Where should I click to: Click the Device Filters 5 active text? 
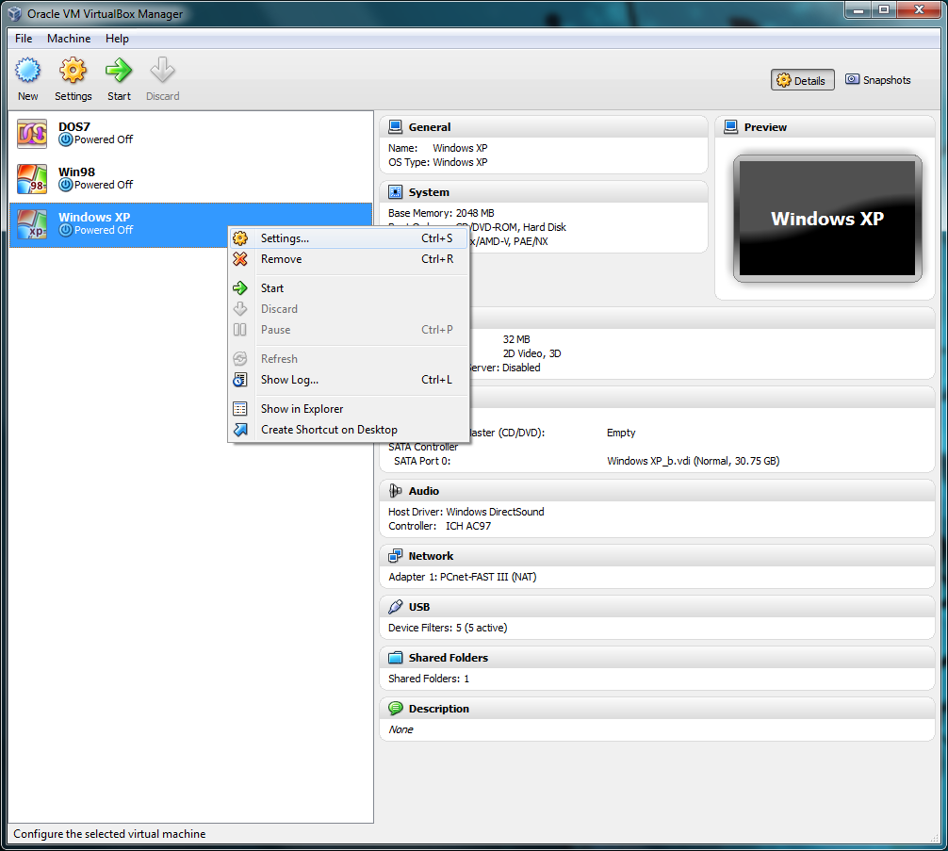pyautogui.click(x=448, y=628)
